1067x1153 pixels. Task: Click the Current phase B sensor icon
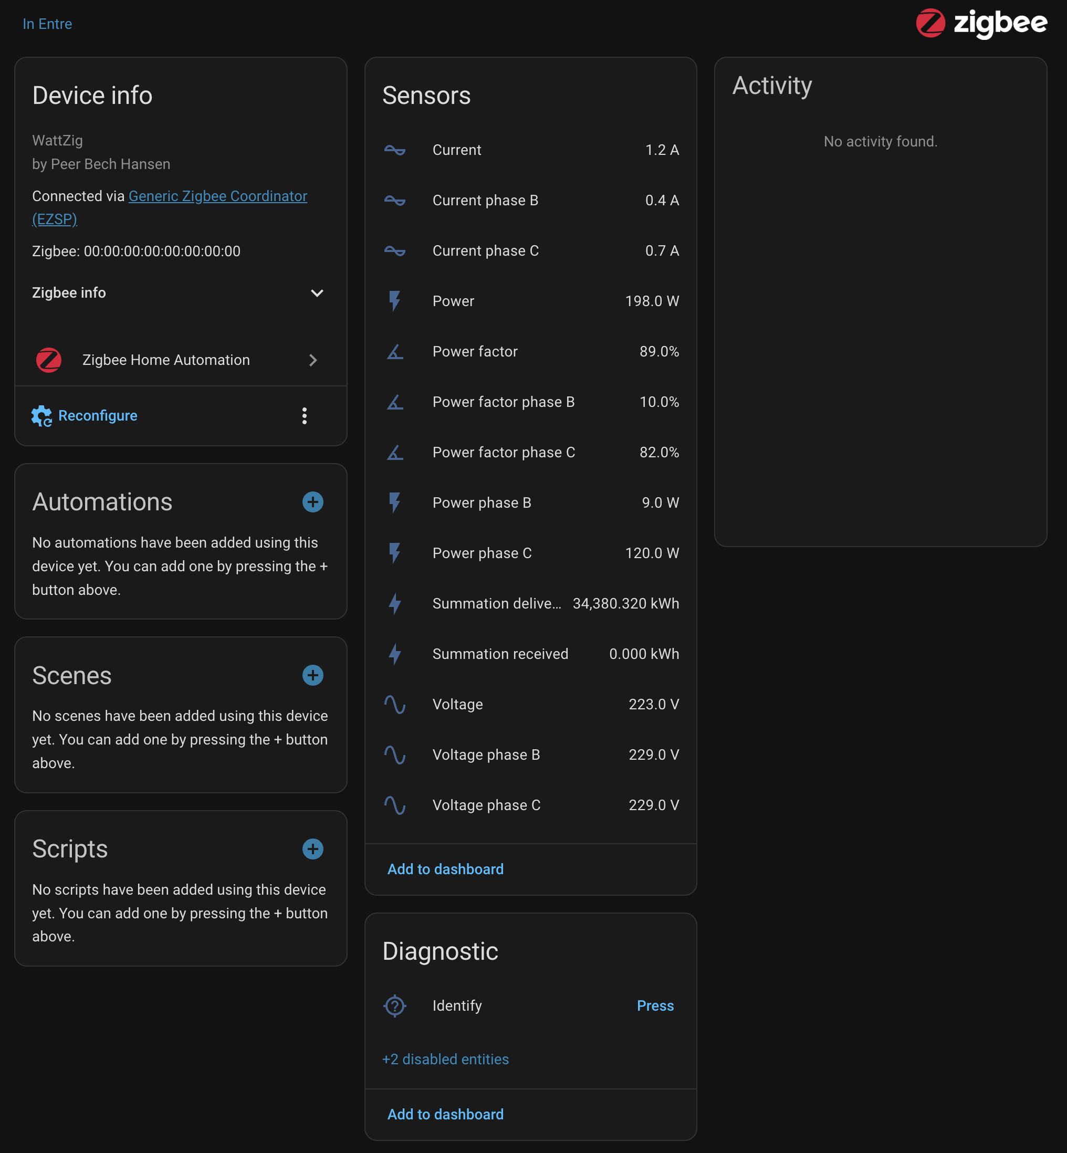click(x=395, y=201)
